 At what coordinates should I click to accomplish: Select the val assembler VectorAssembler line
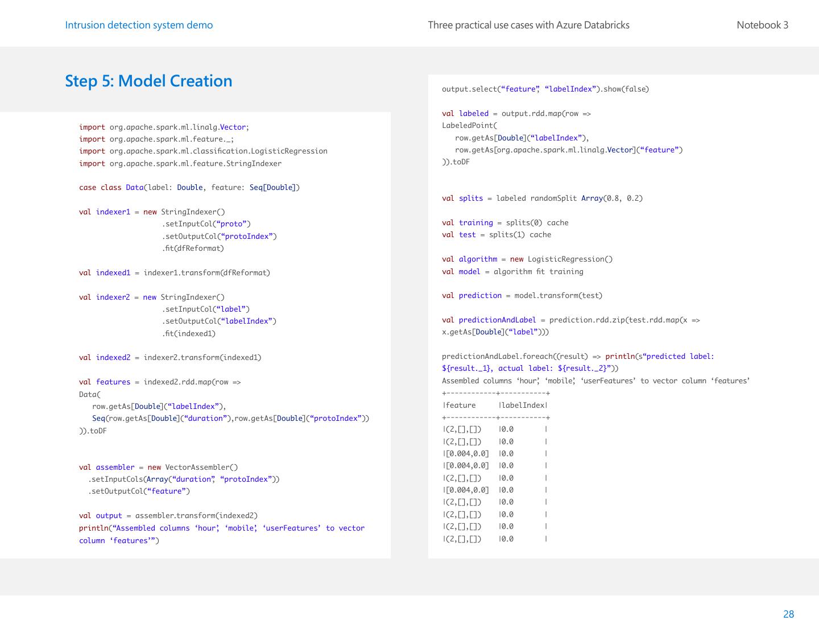(158, 467)
